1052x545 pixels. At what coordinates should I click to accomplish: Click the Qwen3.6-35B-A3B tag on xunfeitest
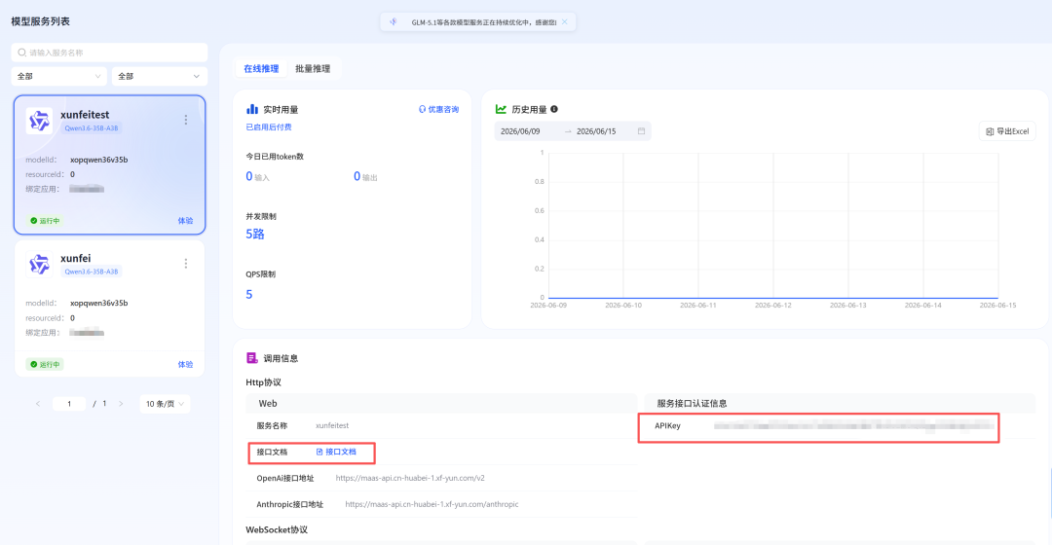click(x=92, y=128)
